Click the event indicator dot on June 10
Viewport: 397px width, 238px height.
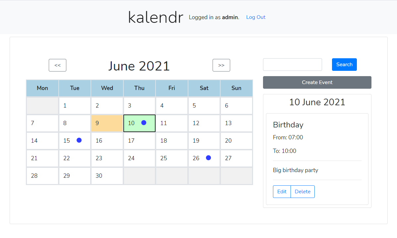144,122
